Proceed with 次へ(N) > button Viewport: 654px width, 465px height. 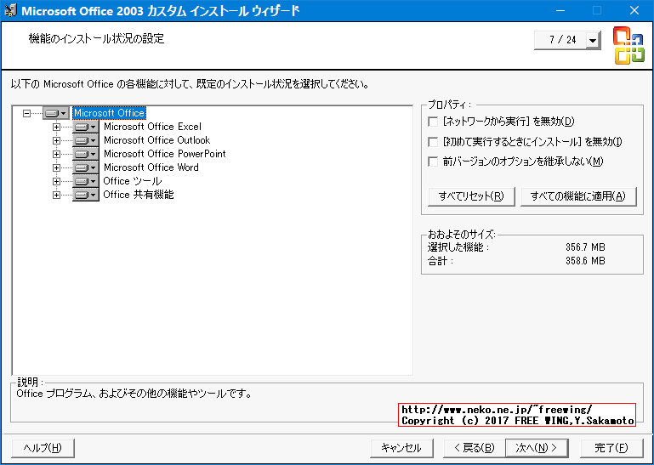537,448
